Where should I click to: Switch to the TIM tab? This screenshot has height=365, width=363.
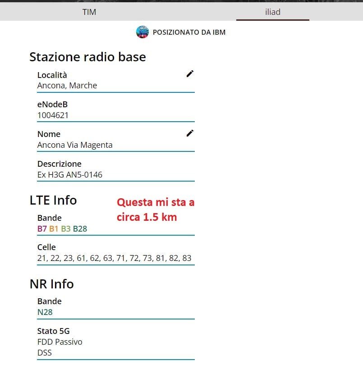click(x=89, y=12)
